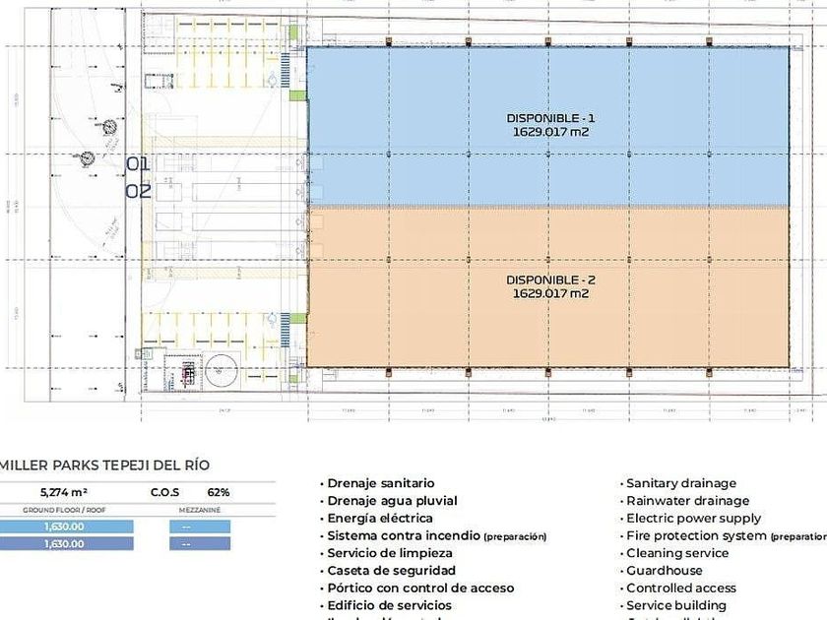
Task: Click the light blue 1,630.00 ground floor bar
Action: coord(66,527)
